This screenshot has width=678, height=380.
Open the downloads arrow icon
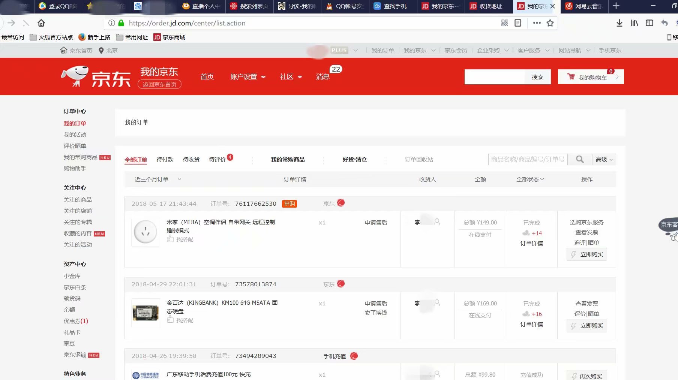click(x=619, y=23)
